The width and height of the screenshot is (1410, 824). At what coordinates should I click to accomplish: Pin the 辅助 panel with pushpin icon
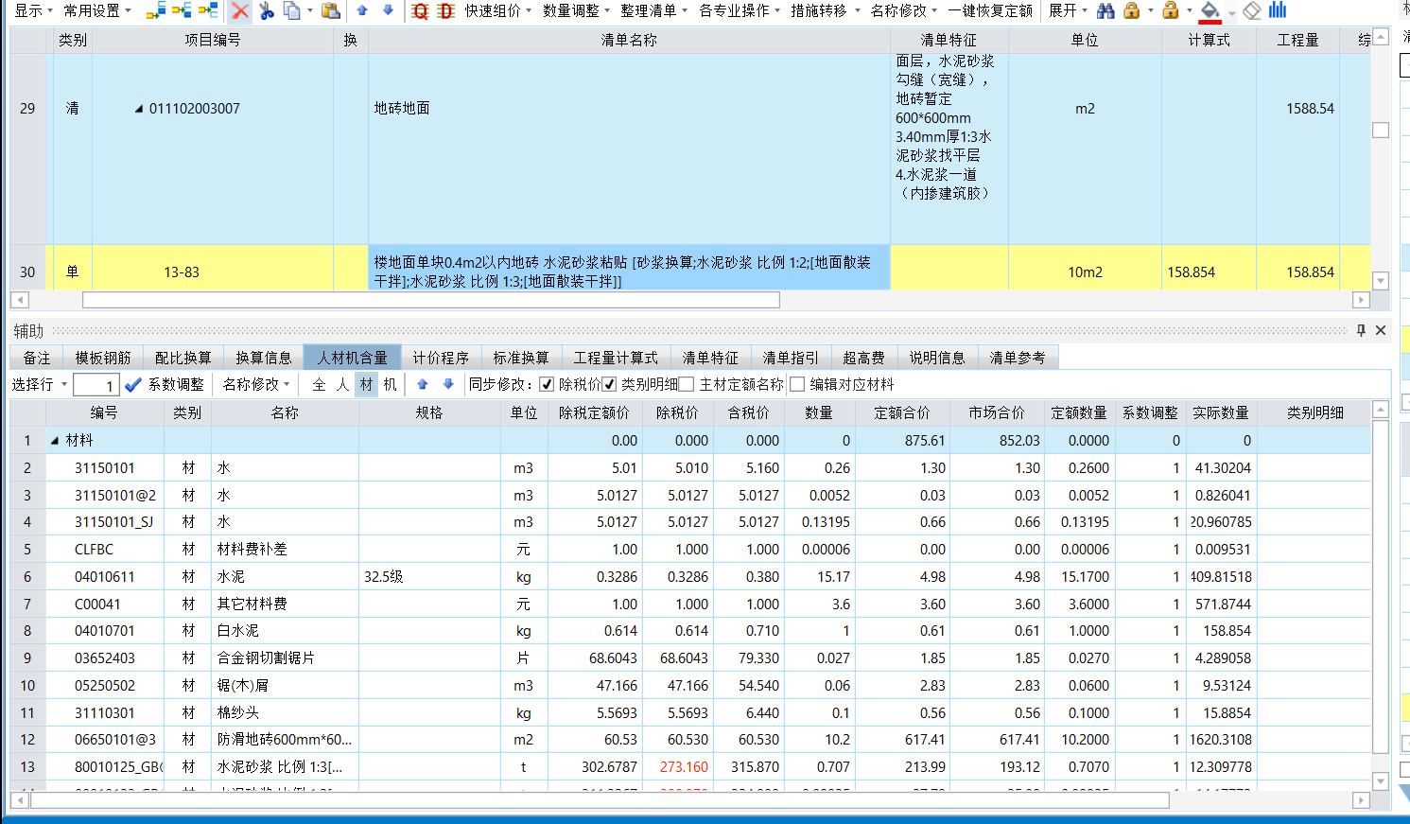[x=1361, y=330]
